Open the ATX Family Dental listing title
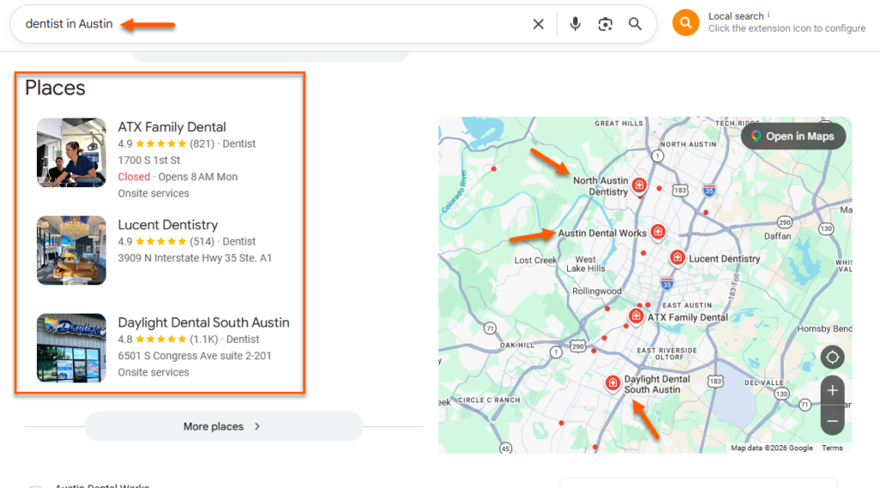Screen dimensions: 880x488 (x=172, y=127)
